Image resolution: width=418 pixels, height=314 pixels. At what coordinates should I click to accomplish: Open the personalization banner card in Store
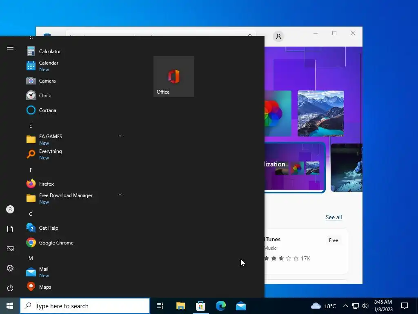295,167
